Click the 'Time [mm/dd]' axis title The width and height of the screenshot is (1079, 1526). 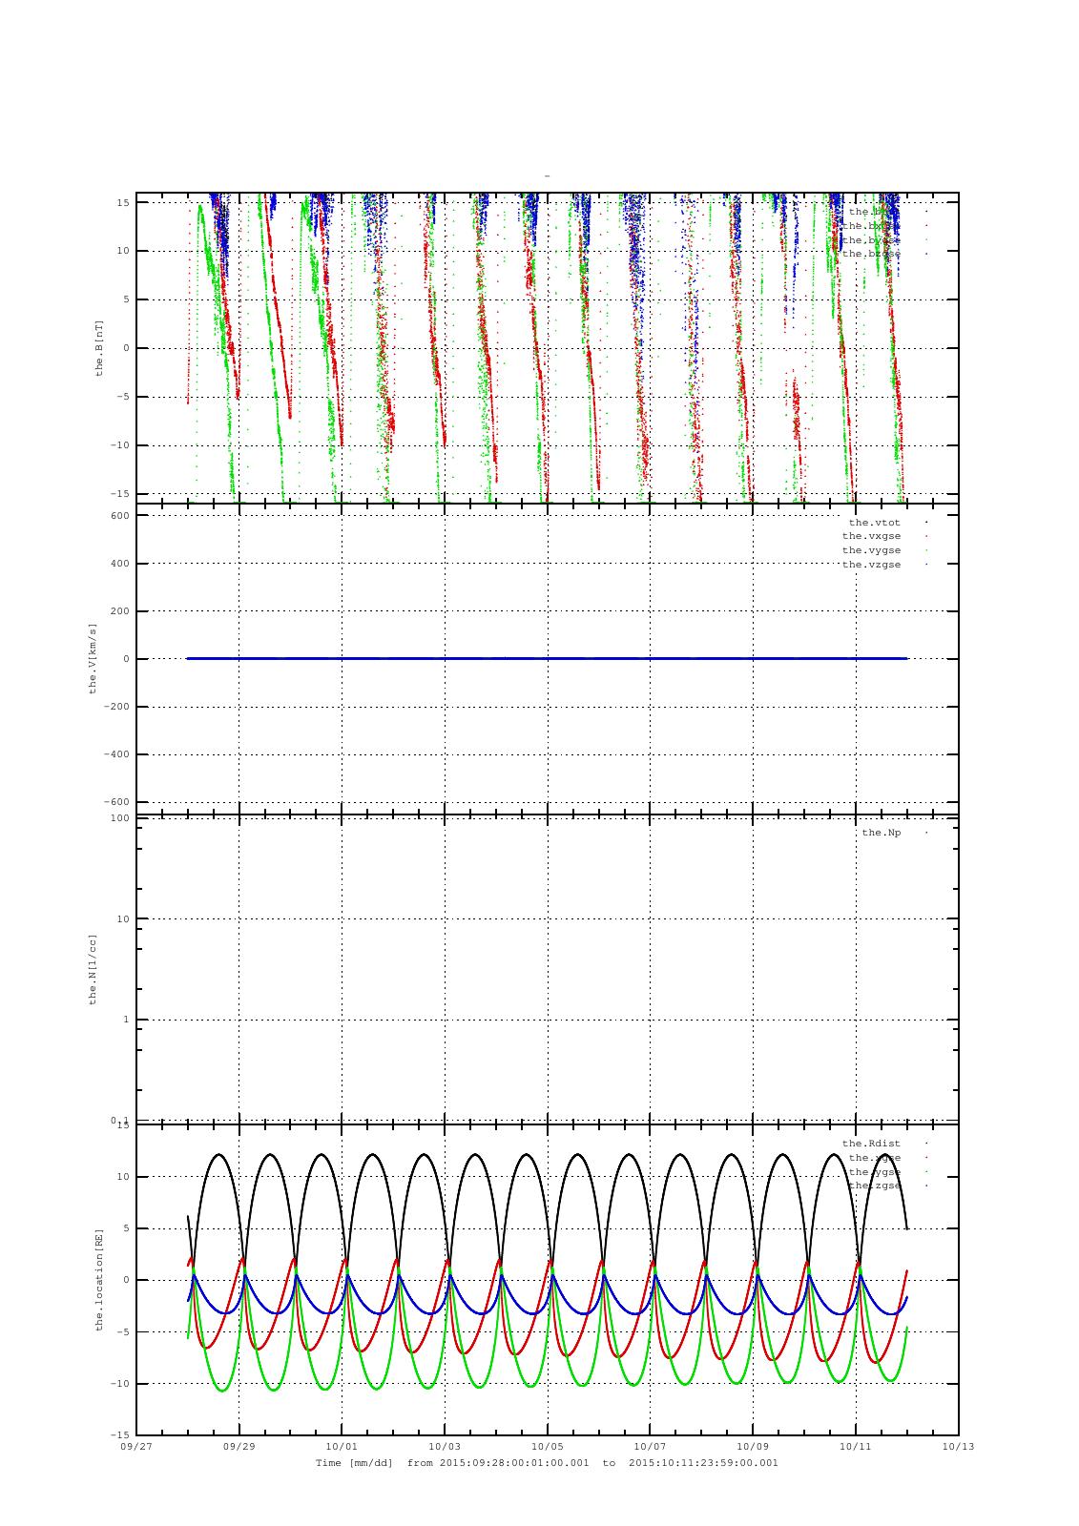pos(355,1463)
